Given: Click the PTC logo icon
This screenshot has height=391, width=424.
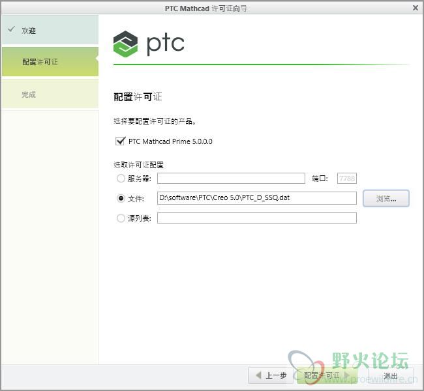Looking at the screenshot, I should tap(125, 44).
